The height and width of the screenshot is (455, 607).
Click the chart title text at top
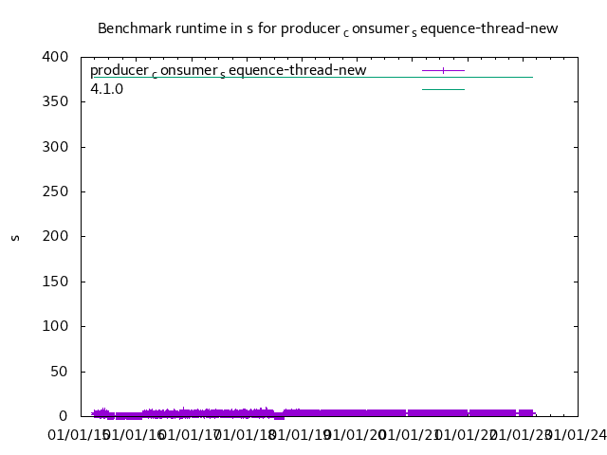[327, 28]
